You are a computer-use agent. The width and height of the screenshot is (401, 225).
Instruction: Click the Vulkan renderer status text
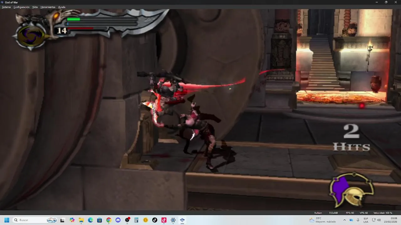pyautogui.click(x=318, y=213)
